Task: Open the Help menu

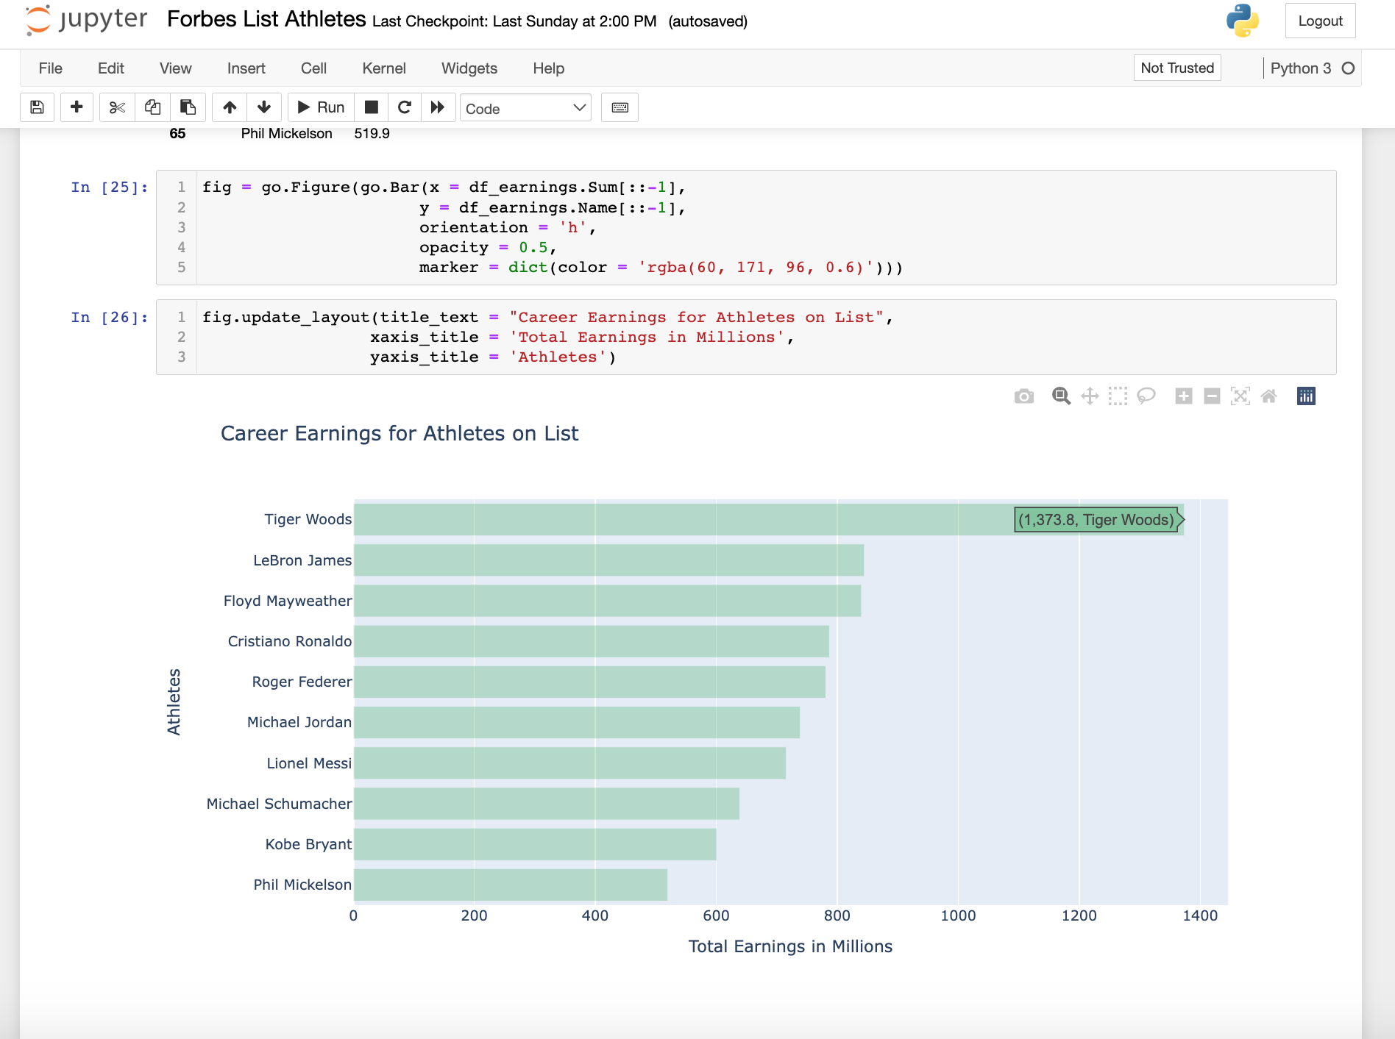Action: (x=549, y=68)
